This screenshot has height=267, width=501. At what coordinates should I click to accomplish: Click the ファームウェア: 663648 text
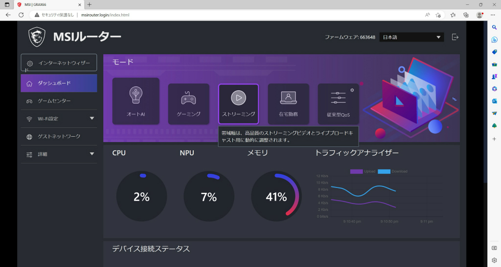350,37
